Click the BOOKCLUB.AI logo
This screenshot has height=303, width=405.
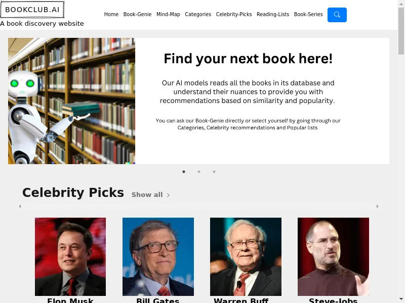click(x=32, y=10)
